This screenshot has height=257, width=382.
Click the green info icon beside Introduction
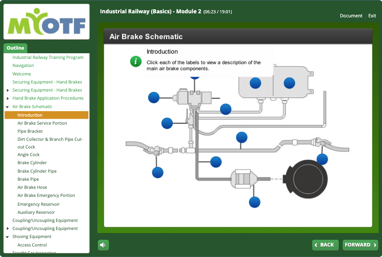(136, 61)
